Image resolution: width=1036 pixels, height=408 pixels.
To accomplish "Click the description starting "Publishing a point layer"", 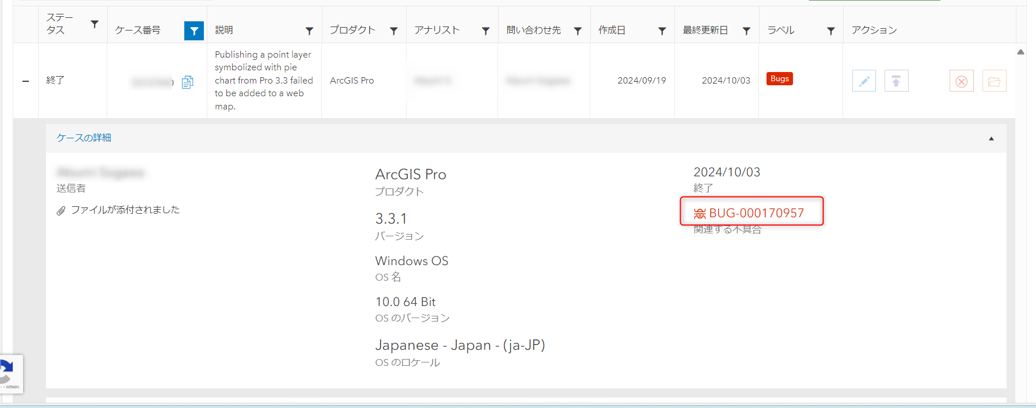I will pyautogui.click(x=264, y=81).
